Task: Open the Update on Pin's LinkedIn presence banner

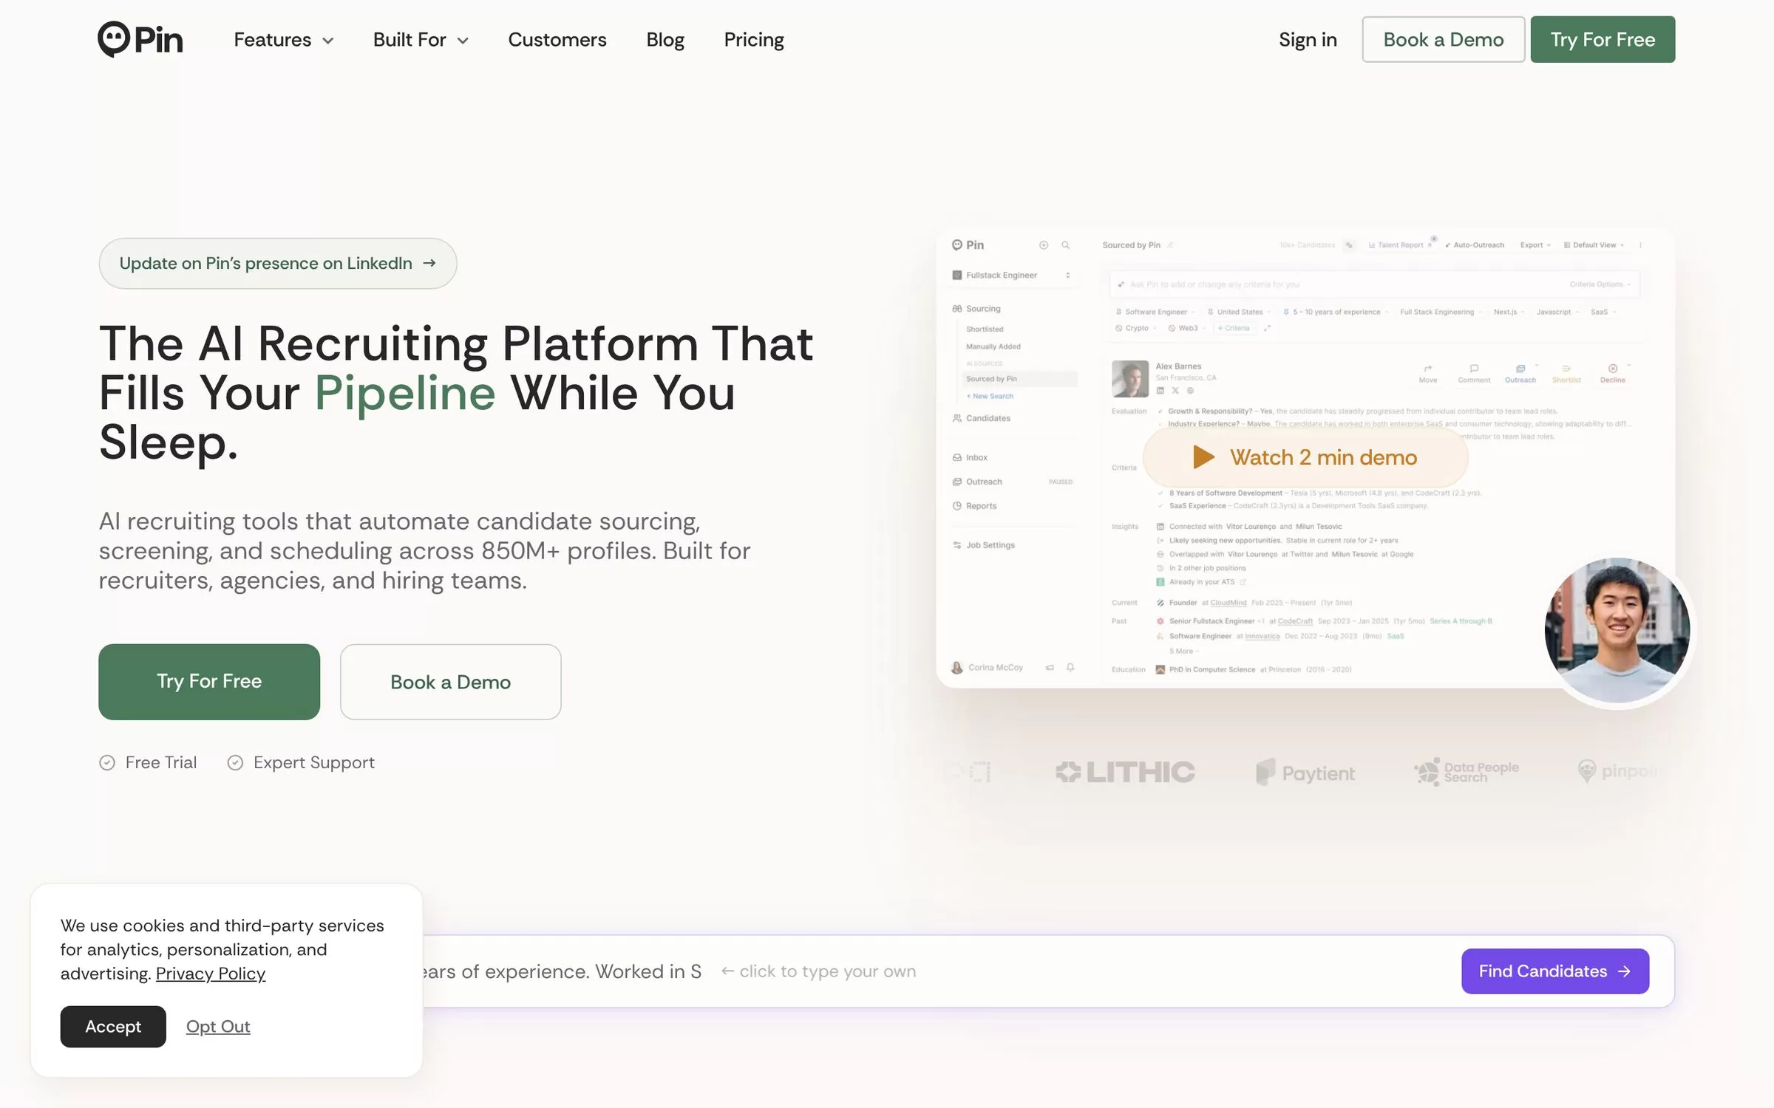Action: 277,263
